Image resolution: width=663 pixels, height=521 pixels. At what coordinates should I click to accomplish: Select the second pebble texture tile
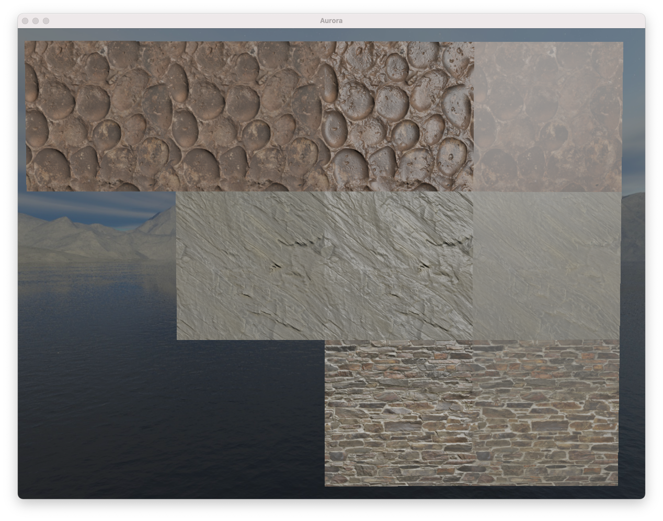pyautogui.click(x=250, y=116)
